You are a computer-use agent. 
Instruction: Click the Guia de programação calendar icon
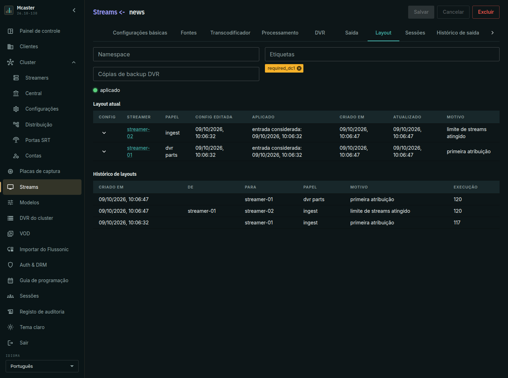click(11, 280)
